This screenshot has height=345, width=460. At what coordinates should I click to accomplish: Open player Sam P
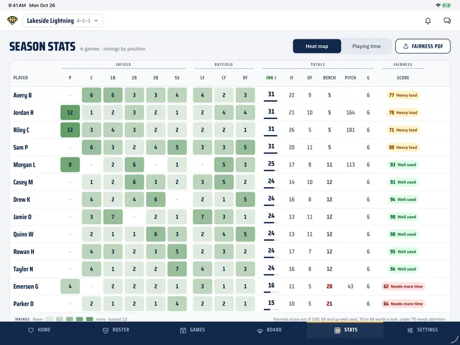21,147
